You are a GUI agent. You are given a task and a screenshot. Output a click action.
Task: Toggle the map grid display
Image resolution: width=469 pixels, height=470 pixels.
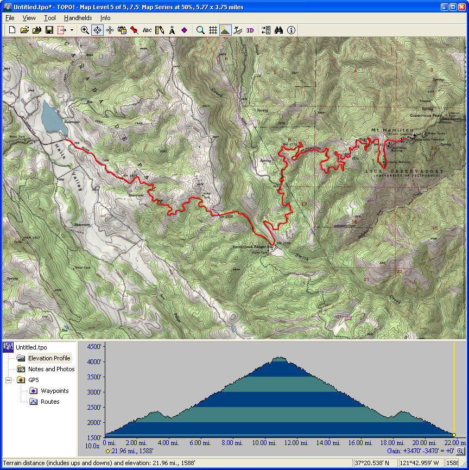(213, 30)
